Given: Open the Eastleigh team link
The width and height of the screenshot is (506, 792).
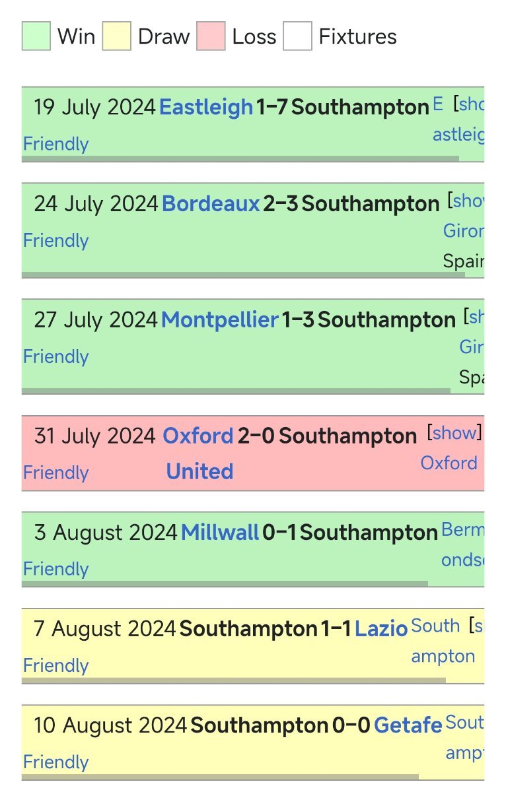Looking at the screenshot, I should [x=206, y=107].
